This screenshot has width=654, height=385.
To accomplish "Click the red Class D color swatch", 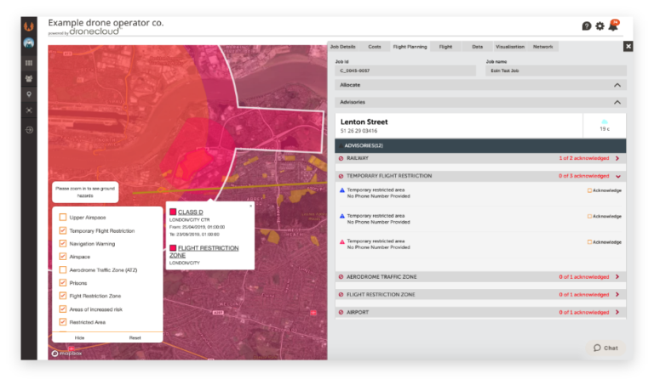I will pyautogui.click(x=173, y=212).
